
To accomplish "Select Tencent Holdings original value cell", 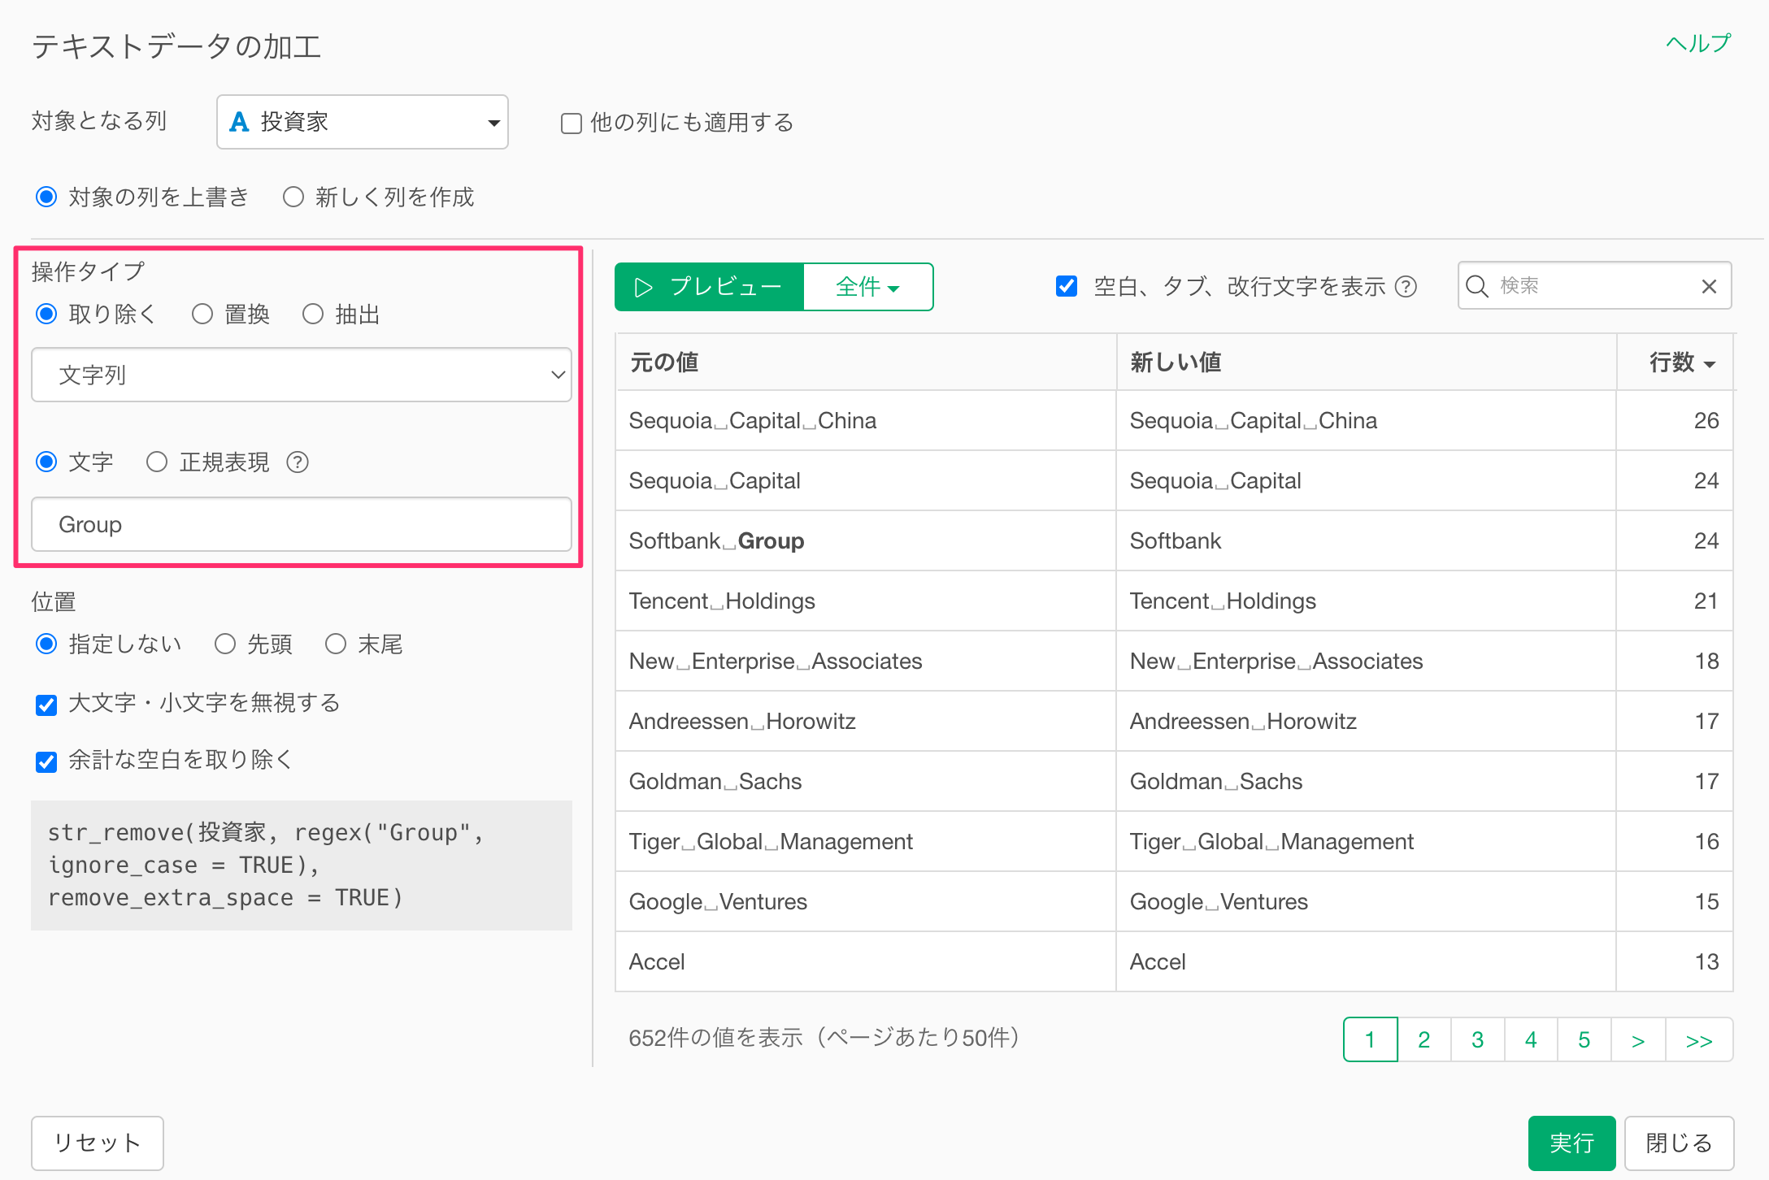I will click(866, 601).
